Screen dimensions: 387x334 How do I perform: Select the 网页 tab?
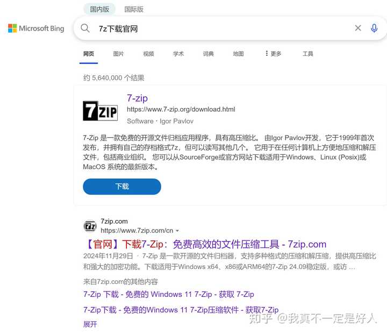click(89, 54)
